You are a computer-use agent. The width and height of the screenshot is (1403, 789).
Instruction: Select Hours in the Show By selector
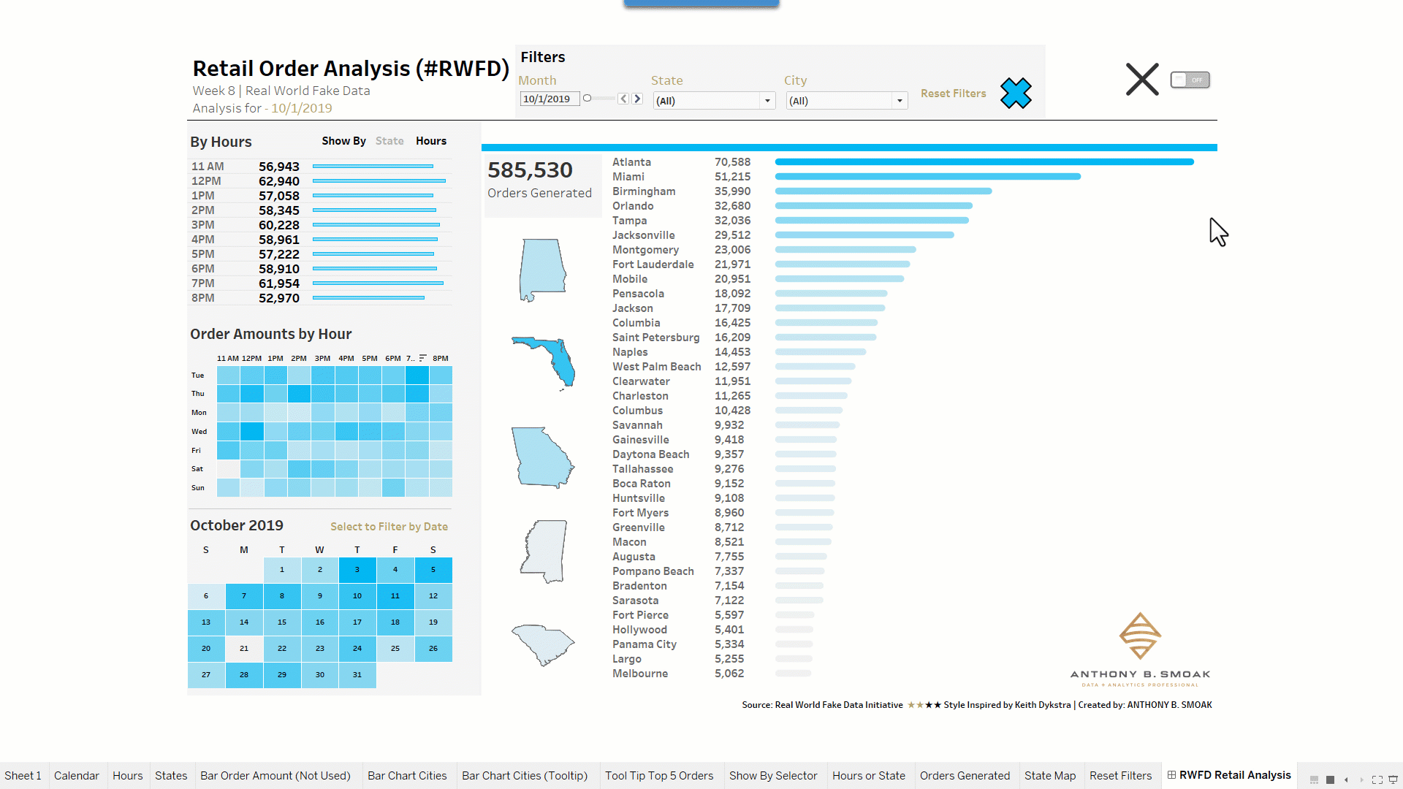[430, 140]
